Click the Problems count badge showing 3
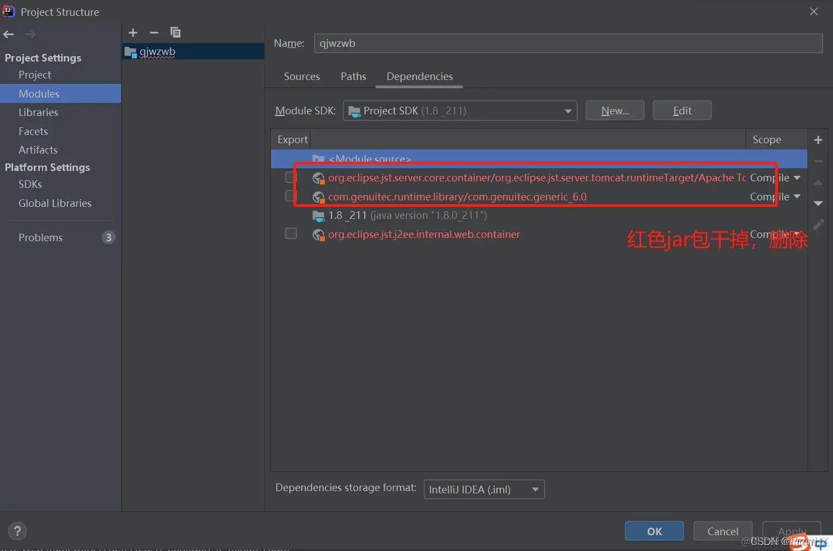The width and height of the screenshot is (833, 551). (108, 237)
